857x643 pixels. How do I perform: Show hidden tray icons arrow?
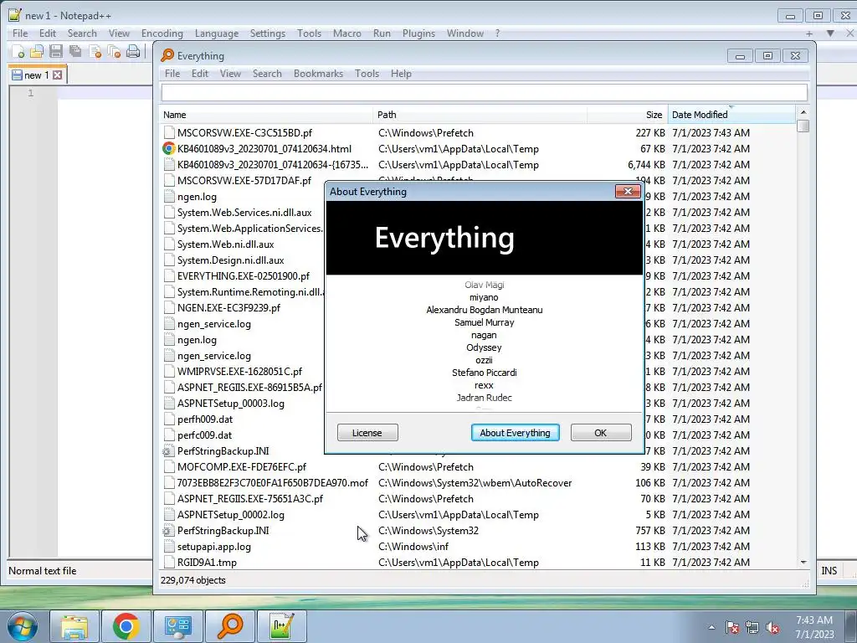[711, 627]
